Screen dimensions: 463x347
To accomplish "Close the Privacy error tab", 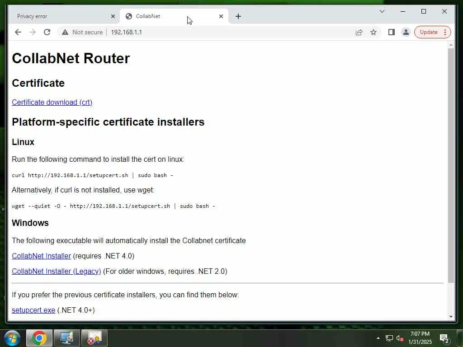I will [x=113, y=16].
